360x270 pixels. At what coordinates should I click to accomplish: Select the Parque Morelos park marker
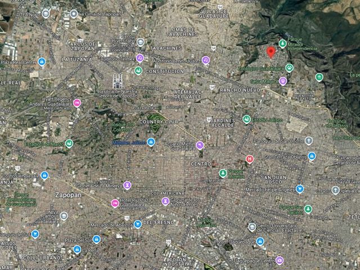(223, 173)
